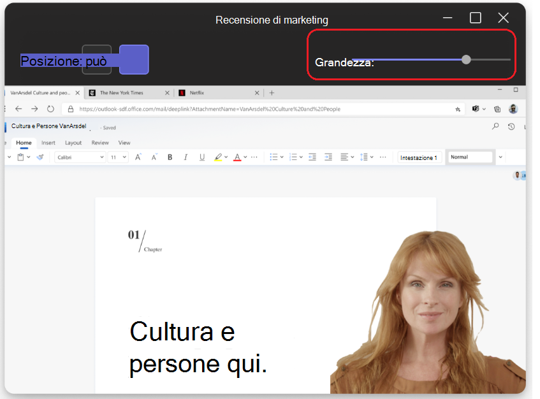Click the clipboard paste icon
This screenshot has width=540, height=399.
[20, 157]
